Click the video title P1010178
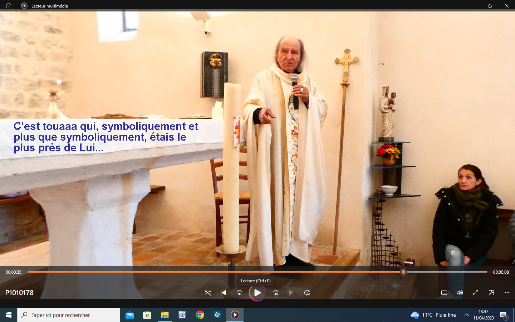This screenshot has width=515, height=322. tap(19, 293)
